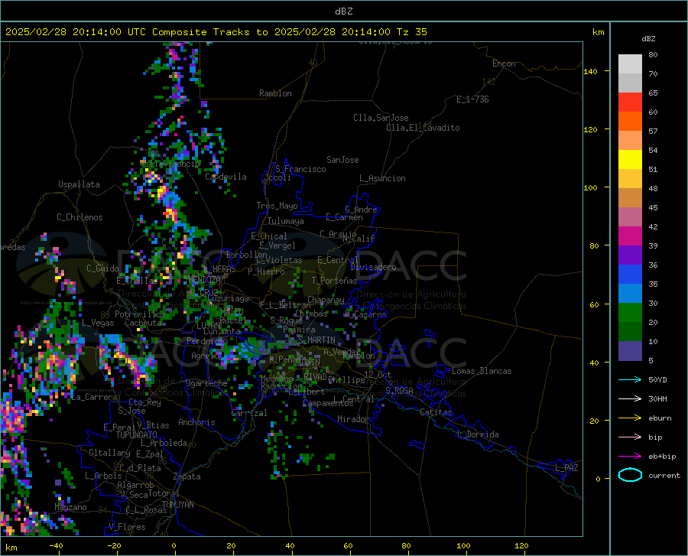The image size is (688, 556).
Task: Pick the topmost light gray legend swatch
Action: 630,64
